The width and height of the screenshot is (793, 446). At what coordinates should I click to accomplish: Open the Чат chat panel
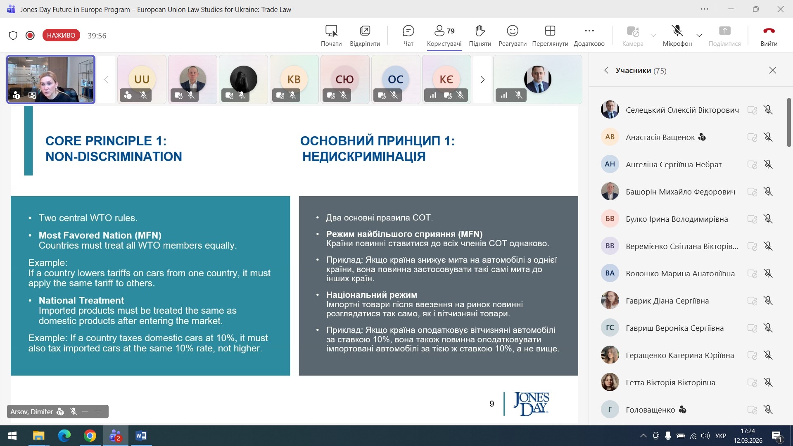click(x=408, y=36)
